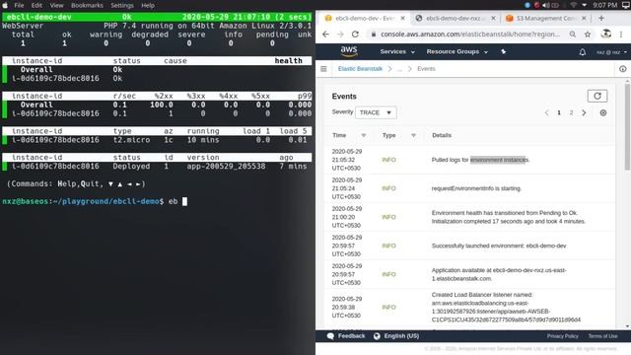Open the account dropdown in AWS nav

[611, 52]
